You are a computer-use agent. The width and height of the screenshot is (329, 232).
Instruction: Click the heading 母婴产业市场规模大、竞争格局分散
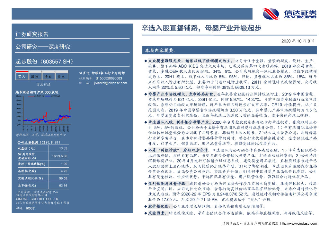[182, 94]
